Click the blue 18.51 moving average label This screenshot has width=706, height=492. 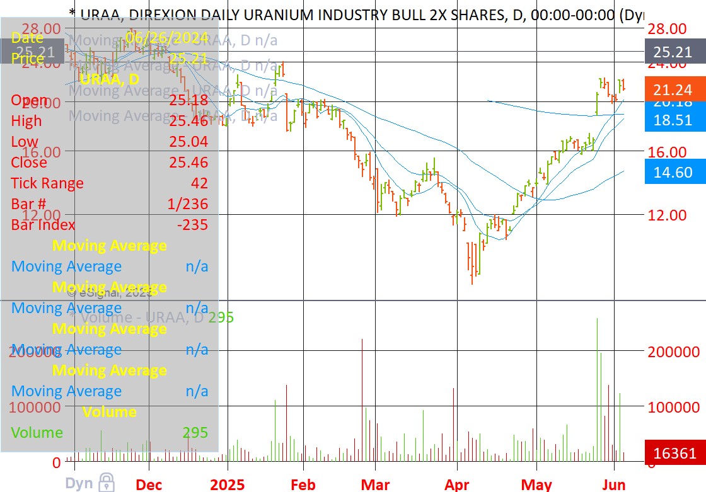click(675, 120)
